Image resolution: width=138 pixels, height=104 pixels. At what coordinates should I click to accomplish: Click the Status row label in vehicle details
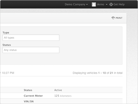click(28, 90)
